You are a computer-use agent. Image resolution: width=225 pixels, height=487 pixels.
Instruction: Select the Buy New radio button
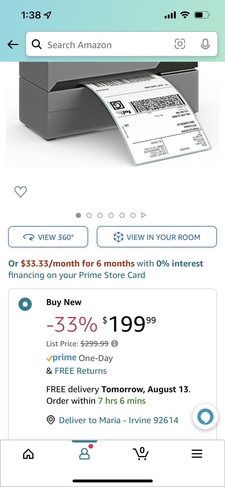(25, 304)
